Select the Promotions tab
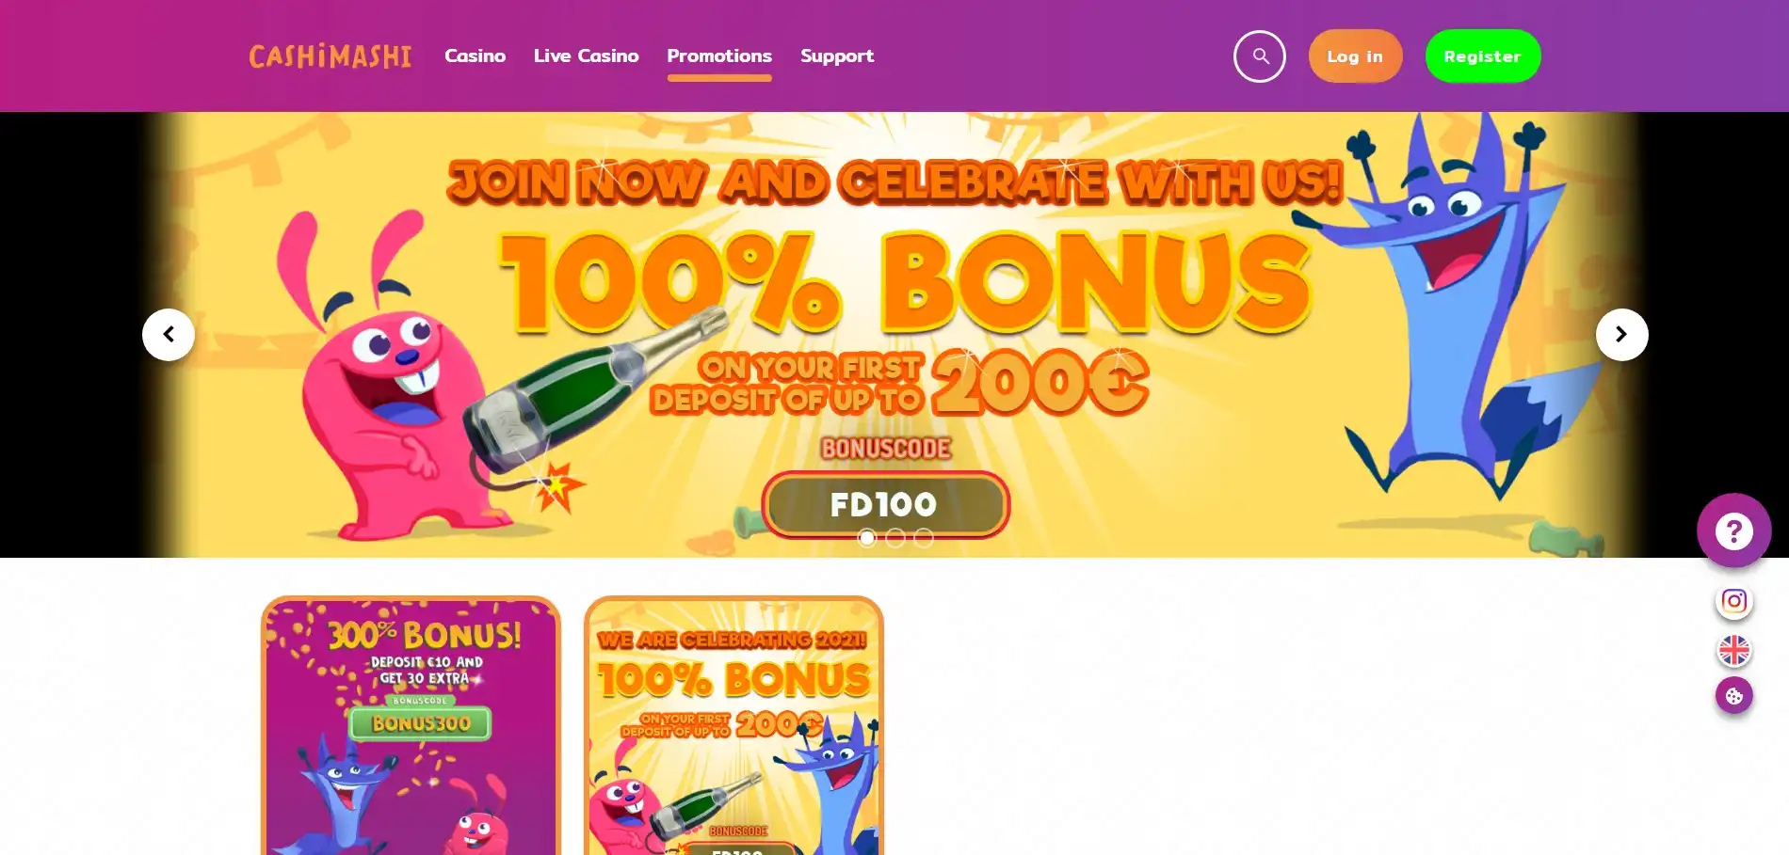Image resolution: width=1789 pixels, height=855 pixels. pos(719,55)
